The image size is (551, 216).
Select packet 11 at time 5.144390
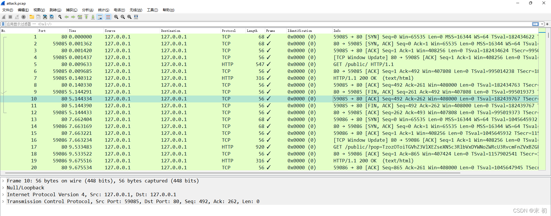tap(269, 106)
